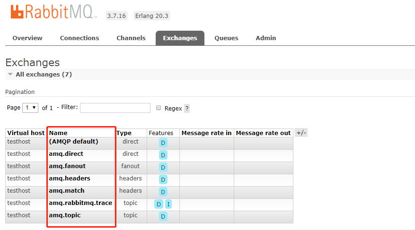Click the D badge in amq.rabbitmq.trace row

click(x=159, y=204)
